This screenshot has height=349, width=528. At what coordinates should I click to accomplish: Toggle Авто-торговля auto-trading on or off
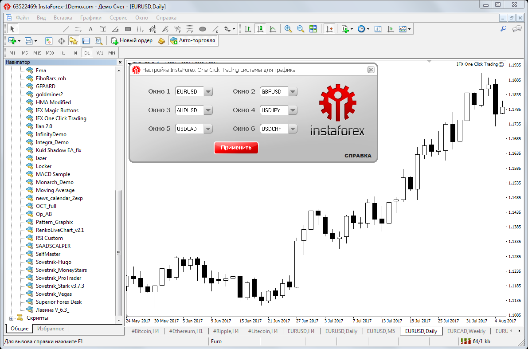tap(193, 41)
